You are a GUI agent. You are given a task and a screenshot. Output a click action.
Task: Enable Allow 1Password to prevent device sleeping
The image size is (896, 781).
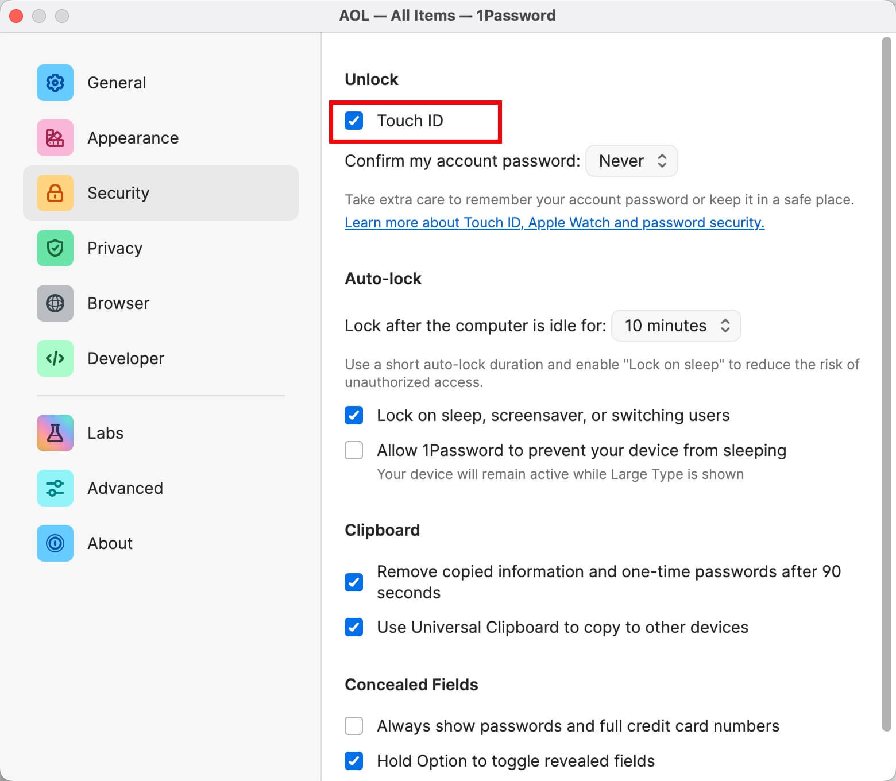pos(354,450)
